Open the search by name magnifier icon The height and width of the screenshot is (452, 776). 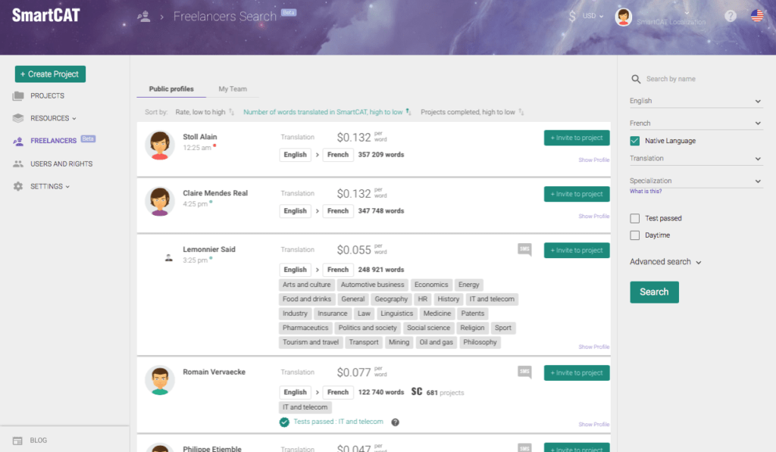point(635,79)
